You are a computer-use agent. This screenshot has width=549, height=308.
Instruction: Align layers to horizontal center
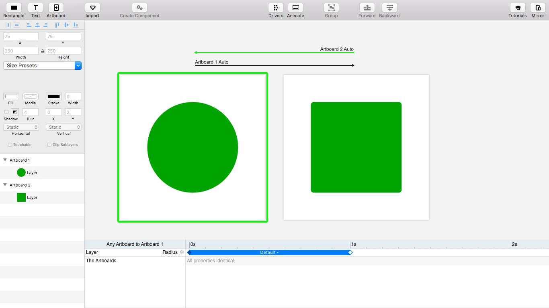[x=37, y=25]
